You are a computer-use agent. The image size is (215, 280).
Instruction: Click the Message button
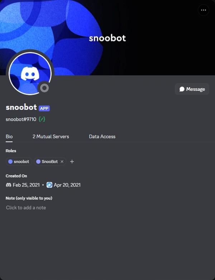[x=192, y=89]
